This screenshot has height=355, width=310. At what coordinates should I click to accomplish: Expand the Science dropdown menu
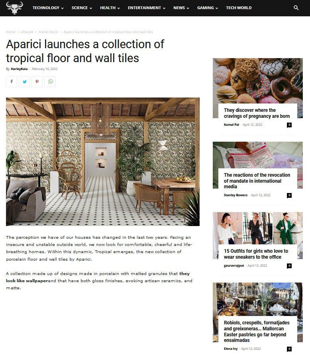tap(82, 8)
